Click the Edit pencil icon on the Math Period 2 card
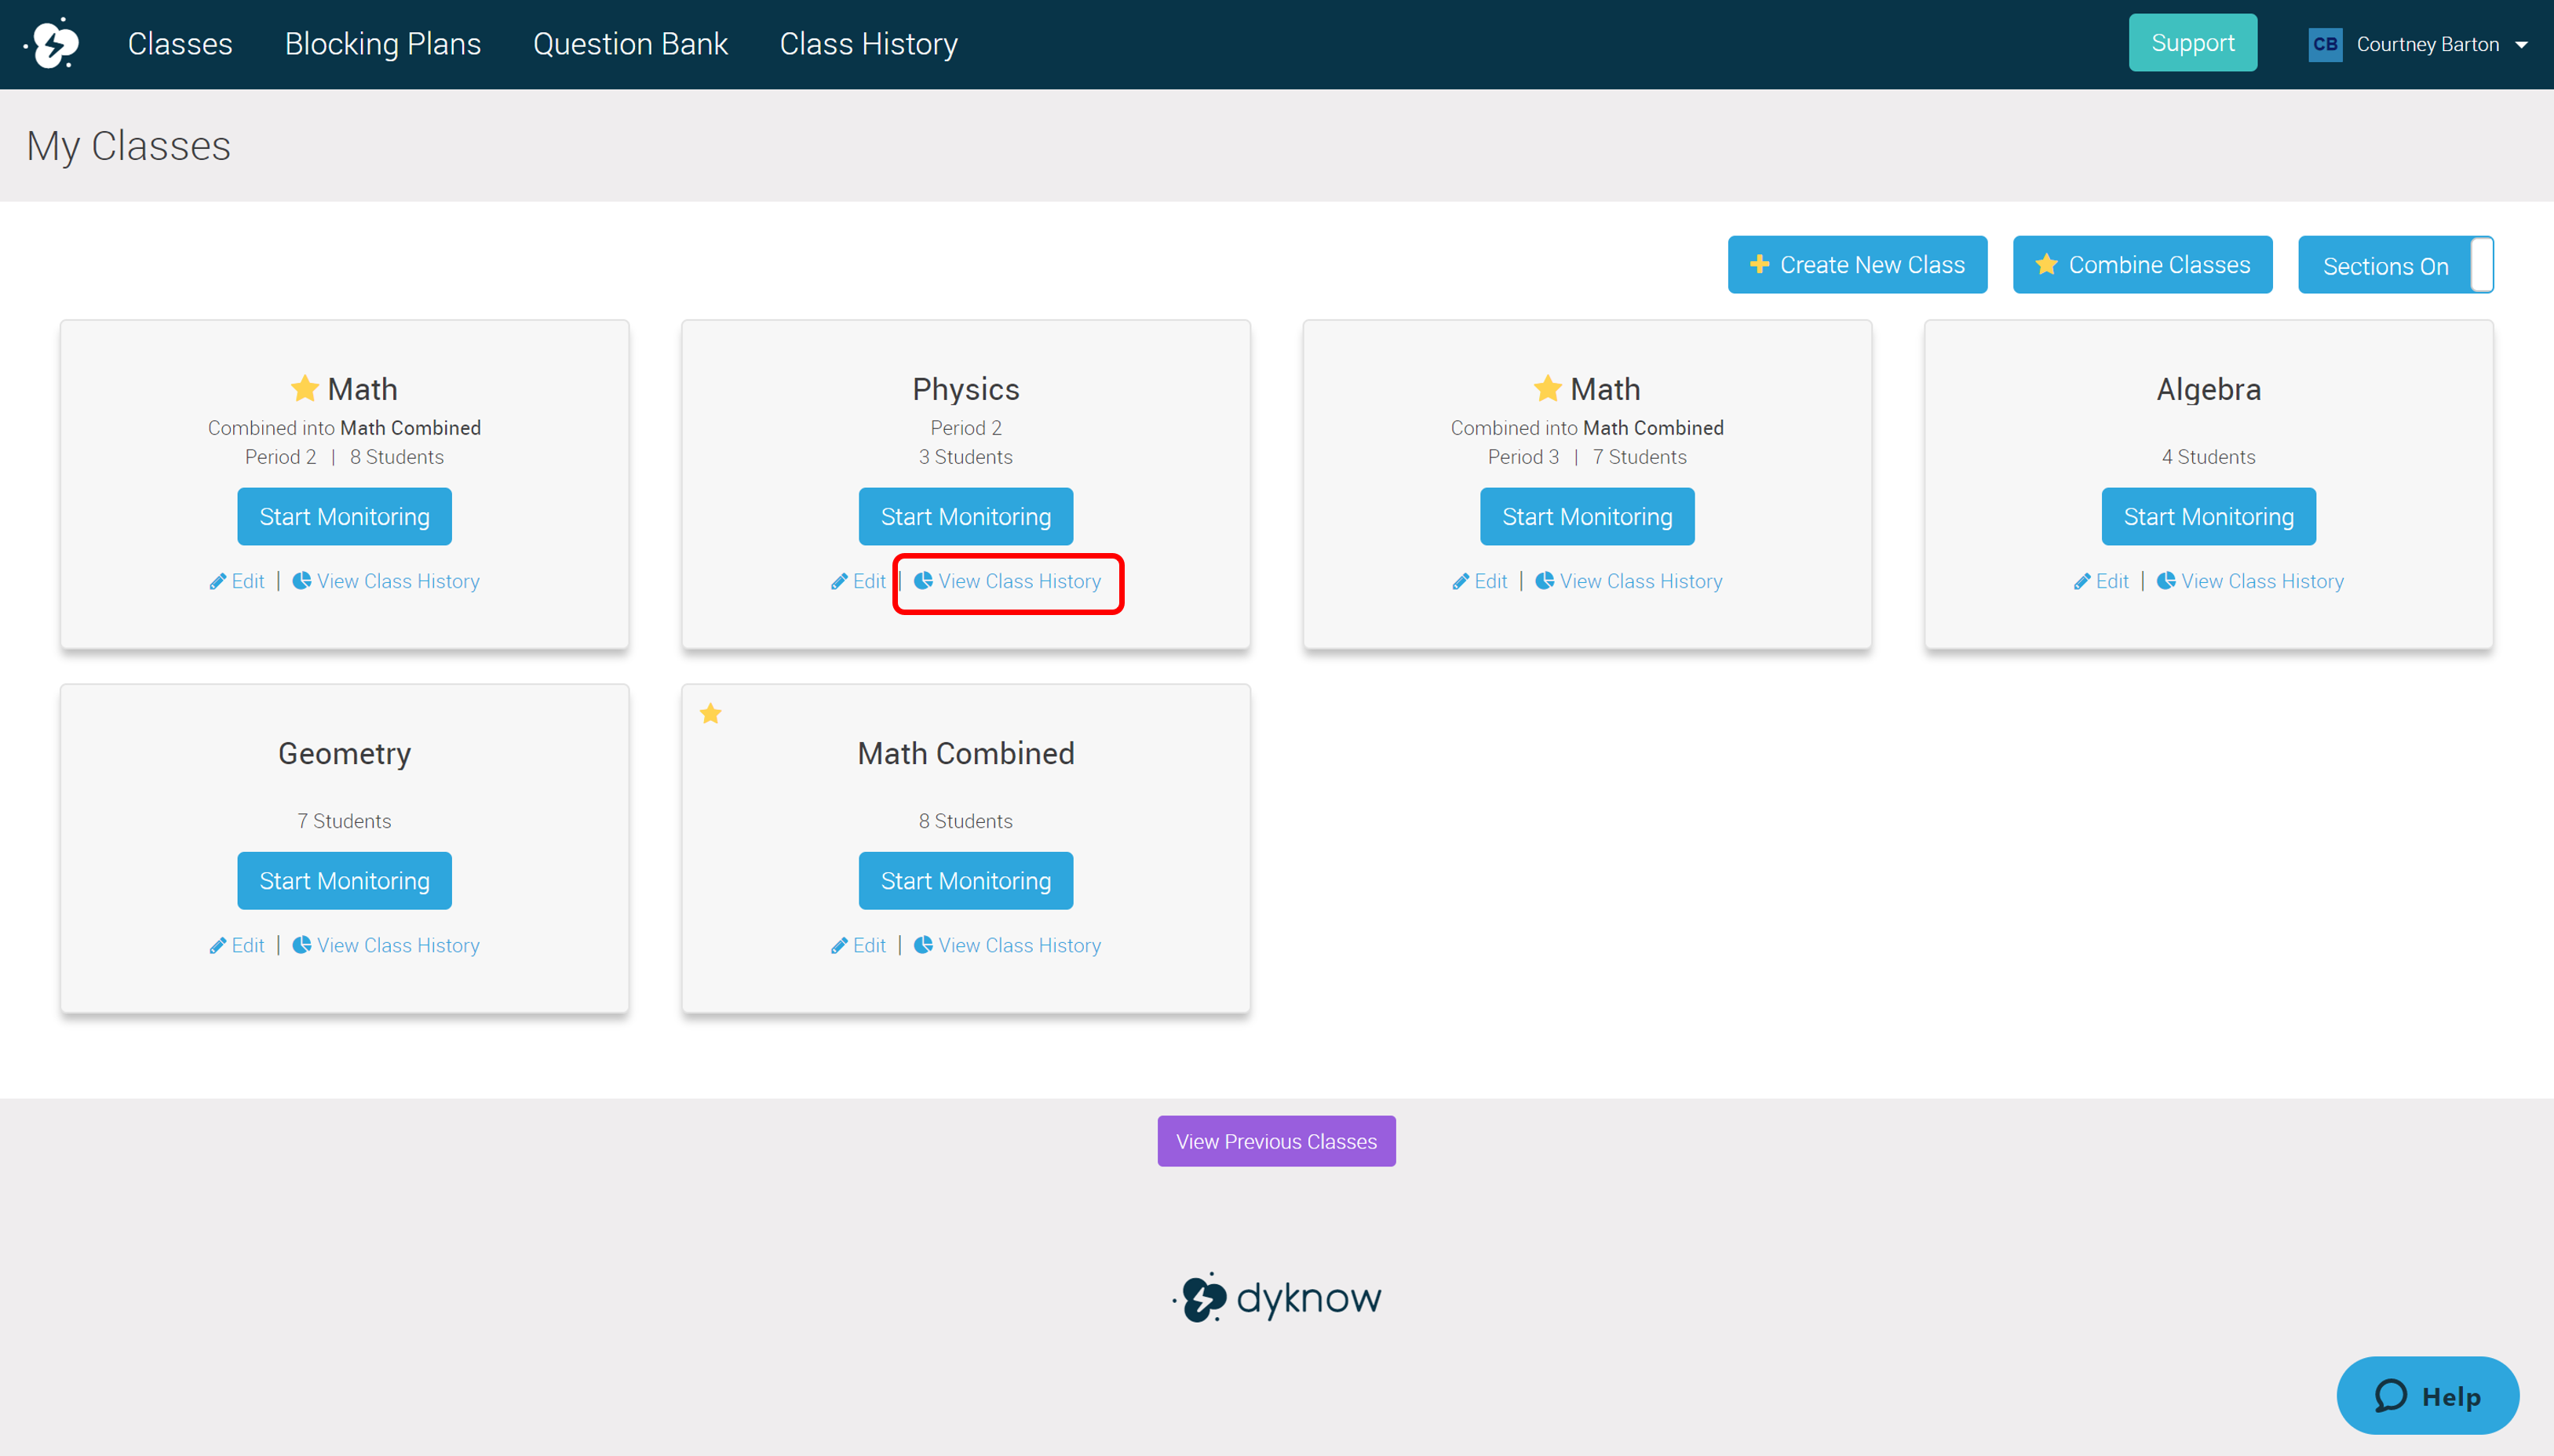The height and width of the screenshot is (1456, 2554). coord(217,581)
